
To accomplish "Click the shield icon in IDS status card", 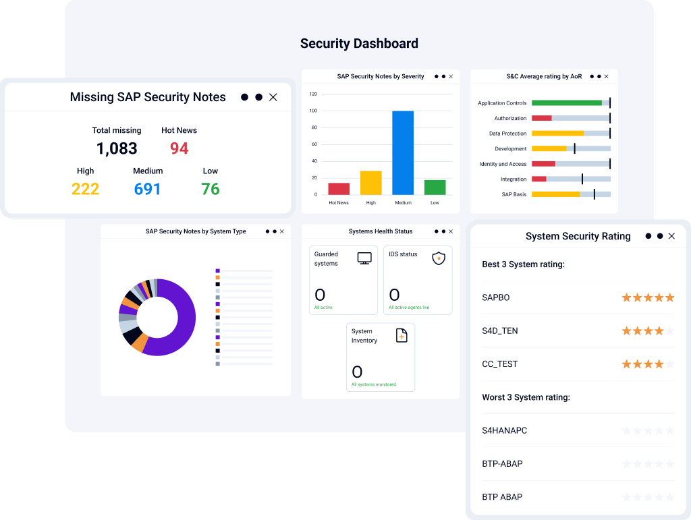I will pos(439,258).
